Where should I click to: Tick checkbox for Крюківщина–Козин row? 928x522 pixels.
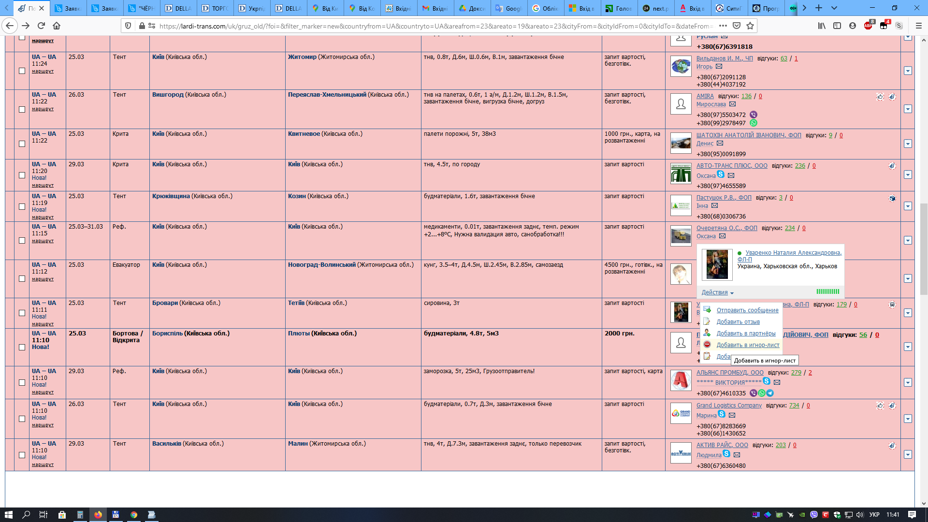(x=22, y=206)
